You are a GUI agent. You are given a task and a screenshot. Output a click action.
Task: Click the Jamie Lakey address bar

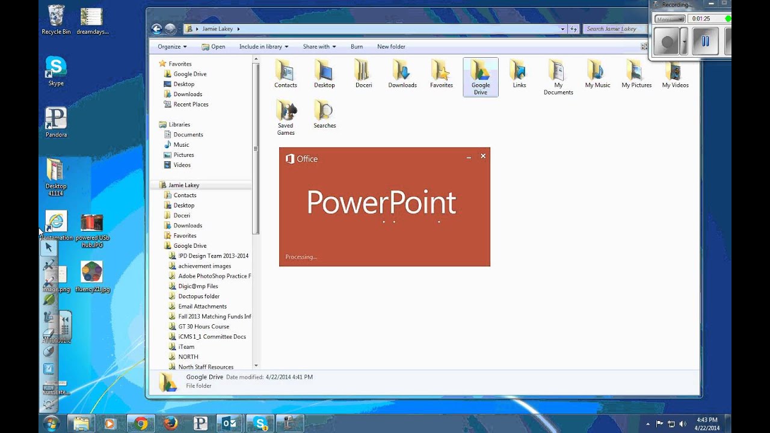pos(375,29)
